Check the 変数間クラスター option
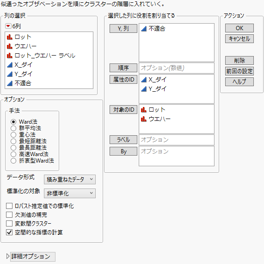This screenshot has height=264, width=264. [9, 224]
